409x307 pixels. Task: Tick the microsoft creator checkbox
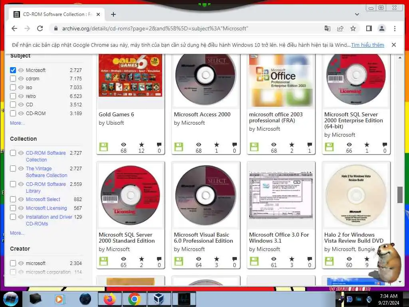[13, 263]
